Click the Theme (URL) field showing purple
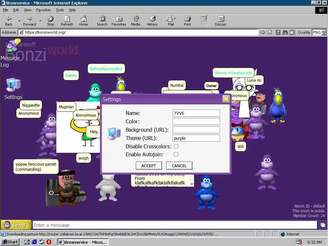The image size is (328, 246). tap(196, 138)
